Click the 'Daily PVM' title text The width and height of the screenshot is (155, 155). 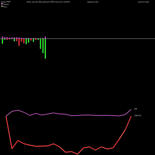tap(6, 2)
